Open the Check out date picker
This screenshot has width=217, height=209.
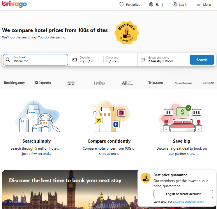[x=113, y=60]
